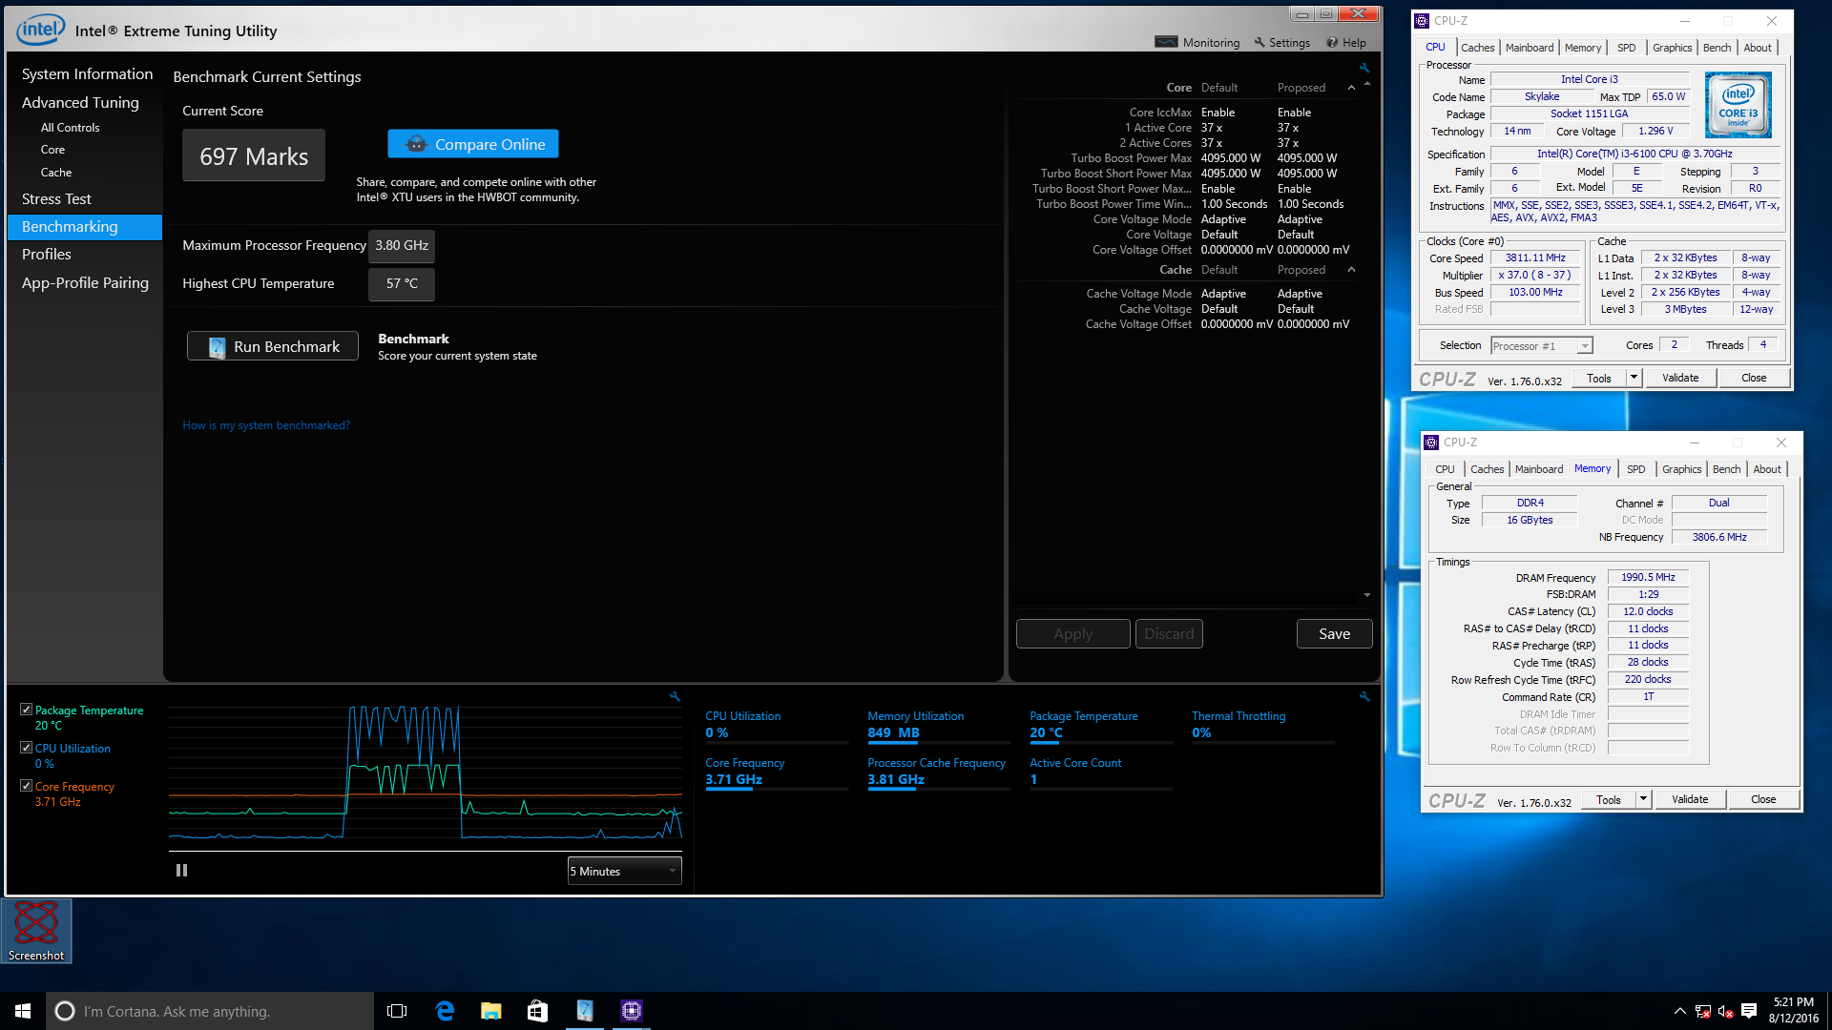Select Cache under Advanced Tuning
1832x1030 pixels.
pos(56,173)
